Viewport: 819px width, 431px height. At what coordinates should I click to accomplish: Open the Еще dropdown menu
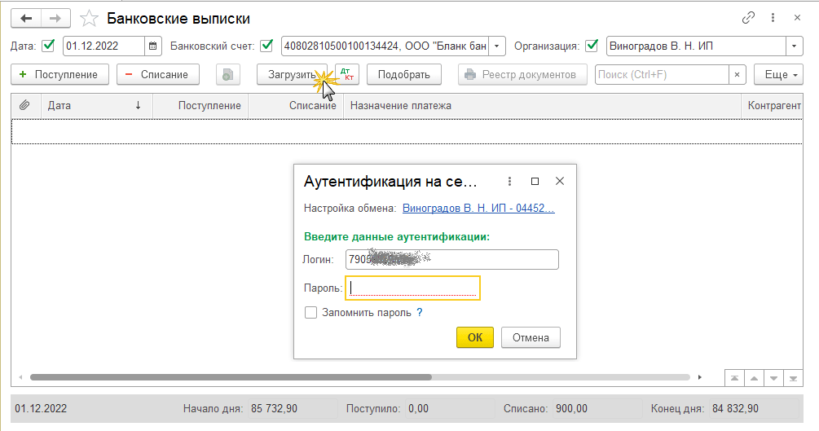(x=778, y=75)
